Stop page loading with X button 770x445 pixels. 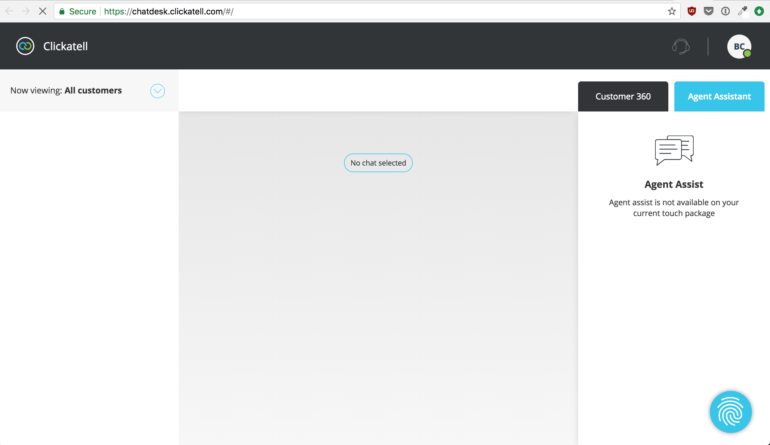(43, 11)
